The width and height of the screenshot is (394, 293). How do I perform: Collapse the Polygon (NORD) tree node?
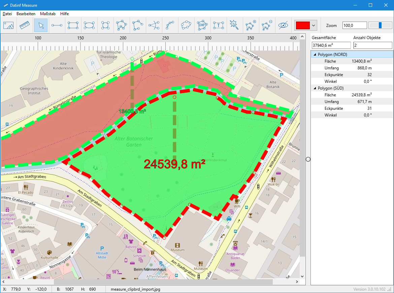(x=315, y=55)
